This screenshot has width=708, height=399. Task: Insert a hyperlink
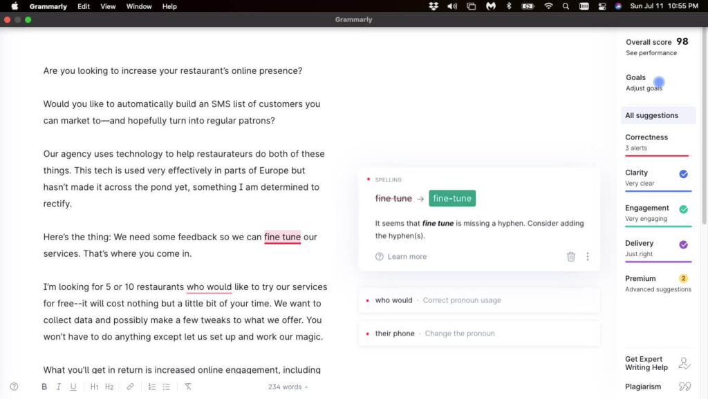pos(130,387)
